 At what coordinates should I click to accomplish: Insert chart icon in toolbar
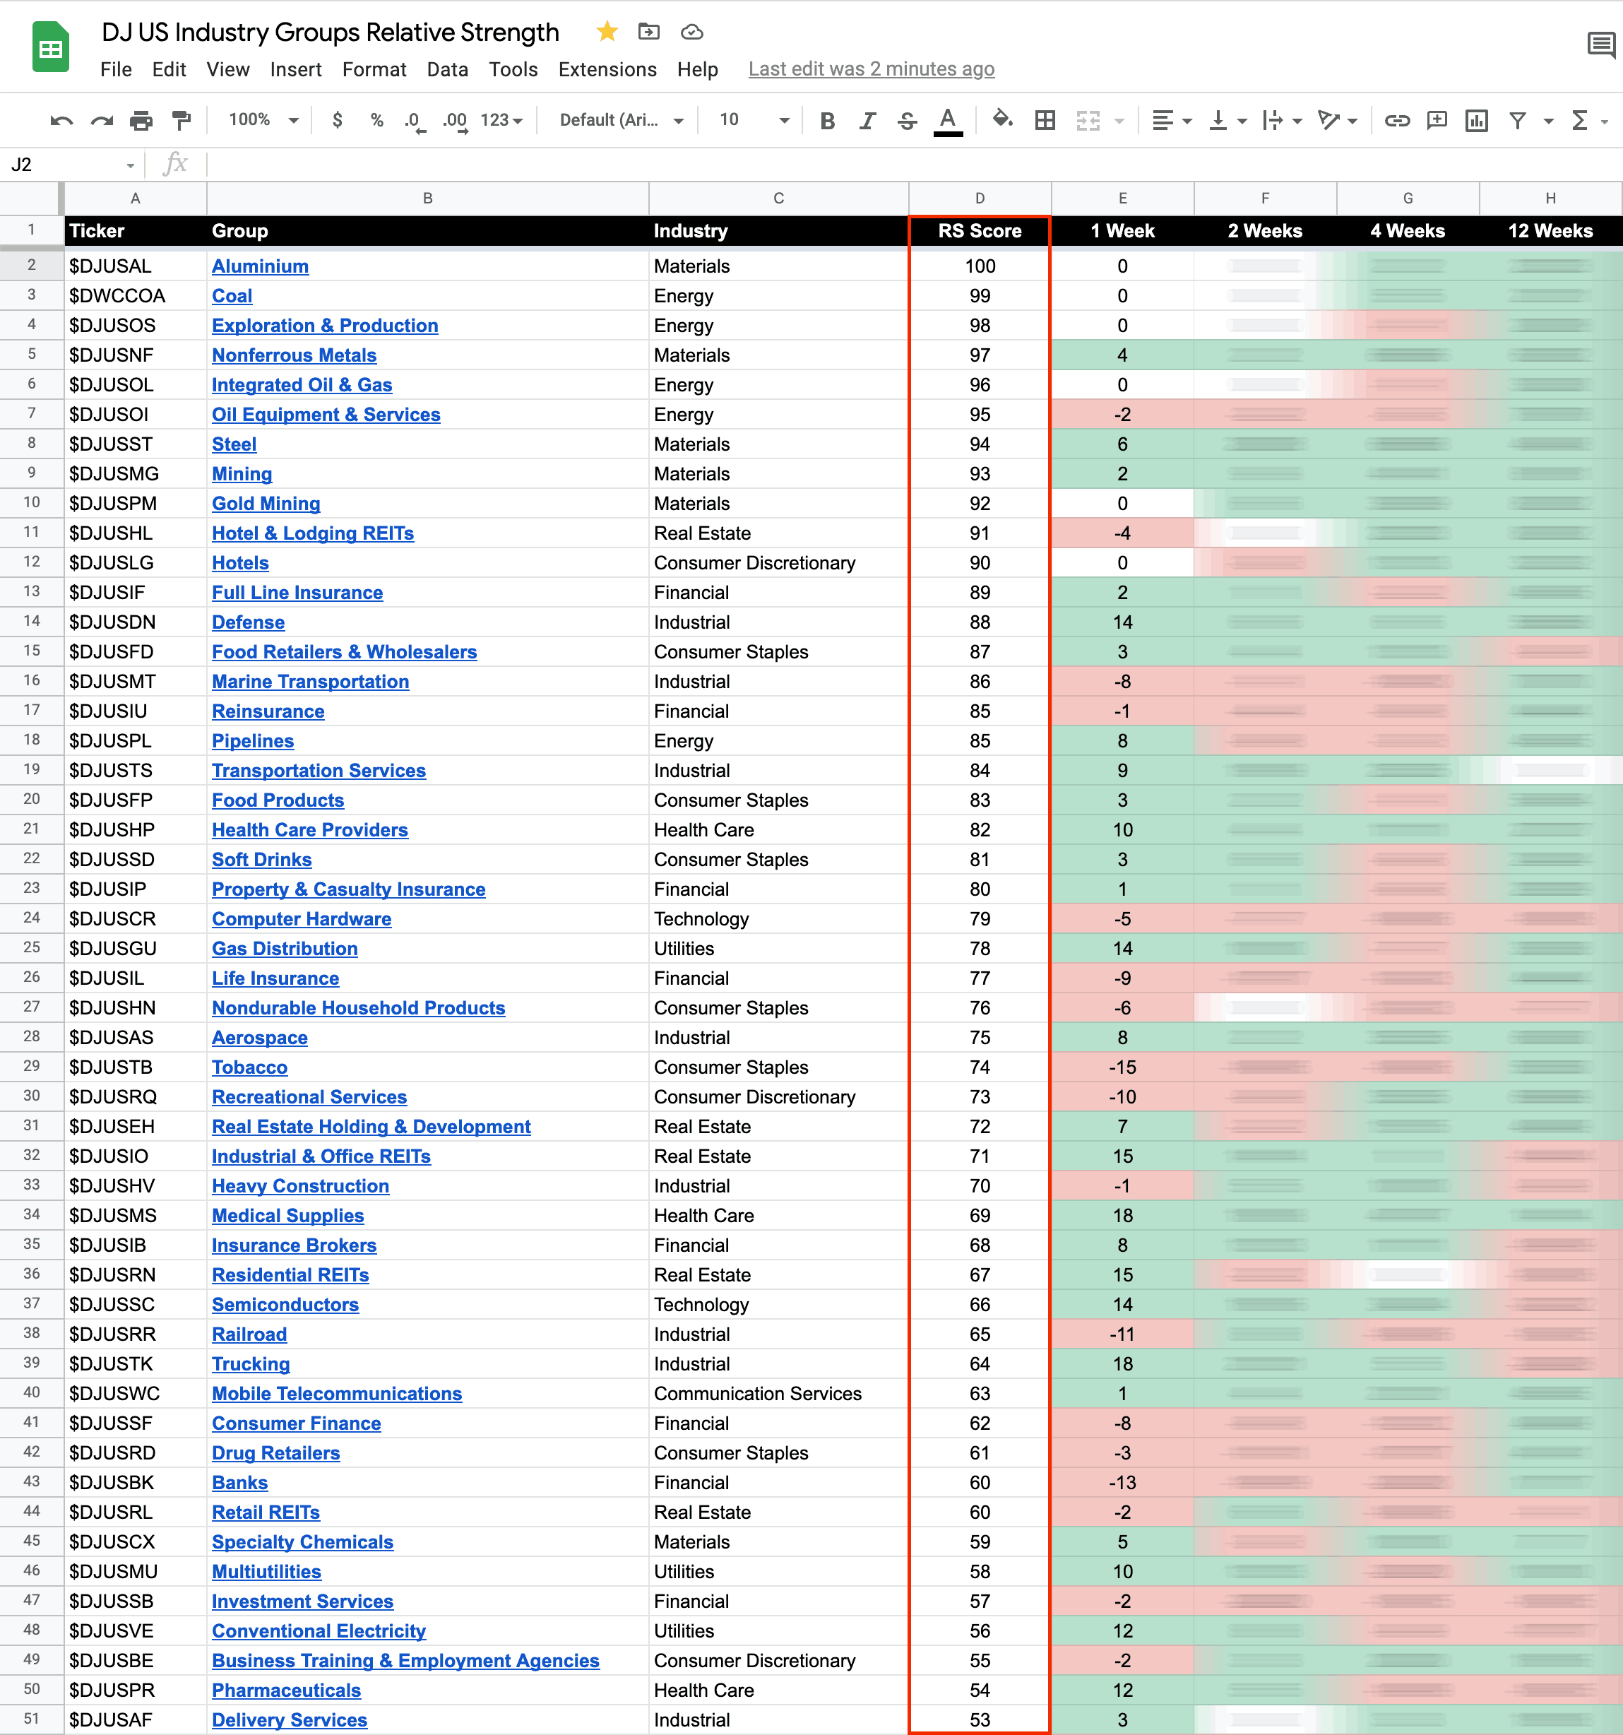coord(1476,120)
